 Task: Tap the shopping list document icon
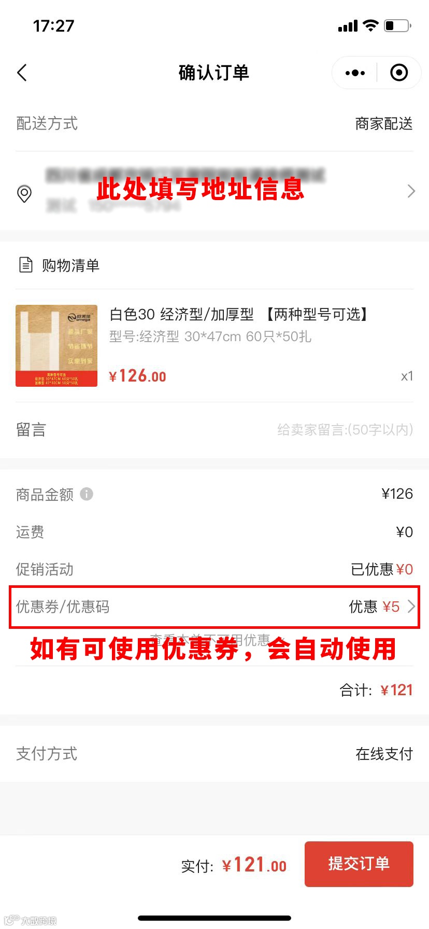26,265
